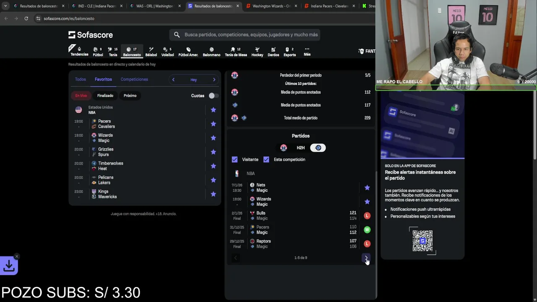Switch to the Favoritos tab
Viewport: 537px width, 302px height.
(x=103, y=79)
